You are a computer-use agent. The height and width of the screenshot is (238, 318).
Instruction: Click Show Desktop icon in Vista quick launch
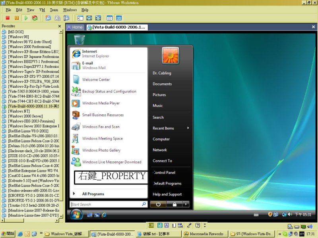pos(89,215)
